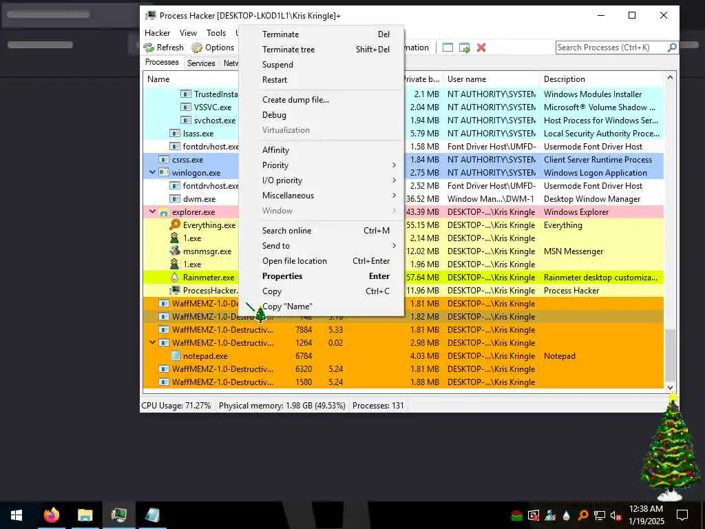Click 'CPU Usage: 71.27%' in the status bar
Screen dimensions: 705x529
point(176,405)
